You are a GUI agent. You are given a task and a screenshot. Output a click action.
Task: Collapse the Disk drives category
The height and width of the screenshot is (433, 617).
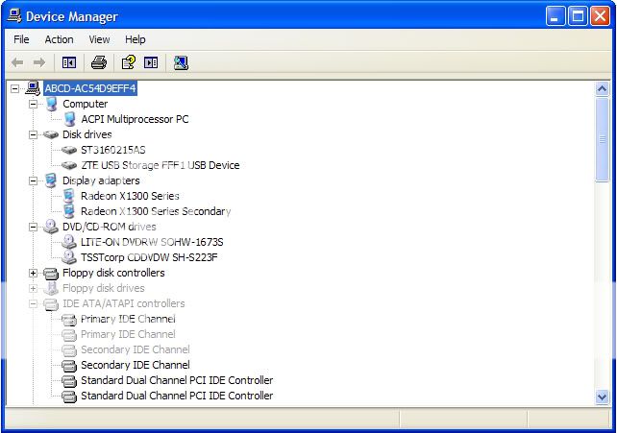click(x=34, y=134)
